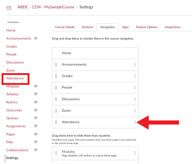
Task: Click the drag handle for Grades row
Action: 56,76
